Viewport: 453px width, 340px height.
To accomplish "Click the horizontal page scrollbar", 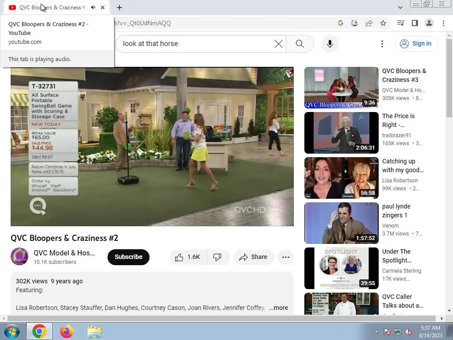I will (x=221, y=318).
